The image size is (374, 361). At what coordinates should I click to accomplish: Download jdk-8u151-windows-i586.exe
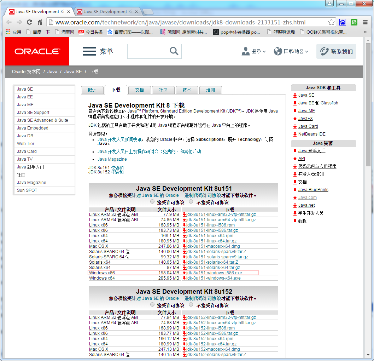(x=214, y=273)
